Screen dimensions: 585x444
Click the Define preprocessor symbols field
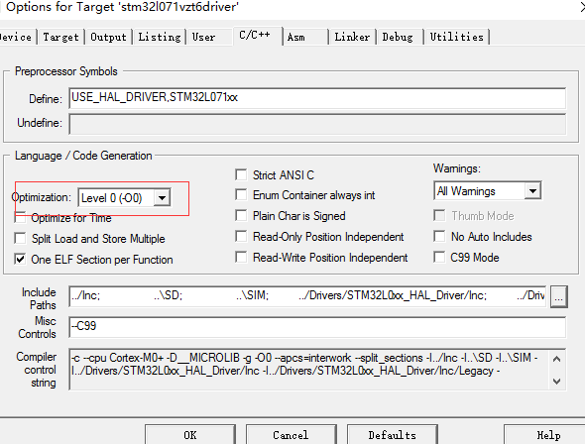click(317, 98)
